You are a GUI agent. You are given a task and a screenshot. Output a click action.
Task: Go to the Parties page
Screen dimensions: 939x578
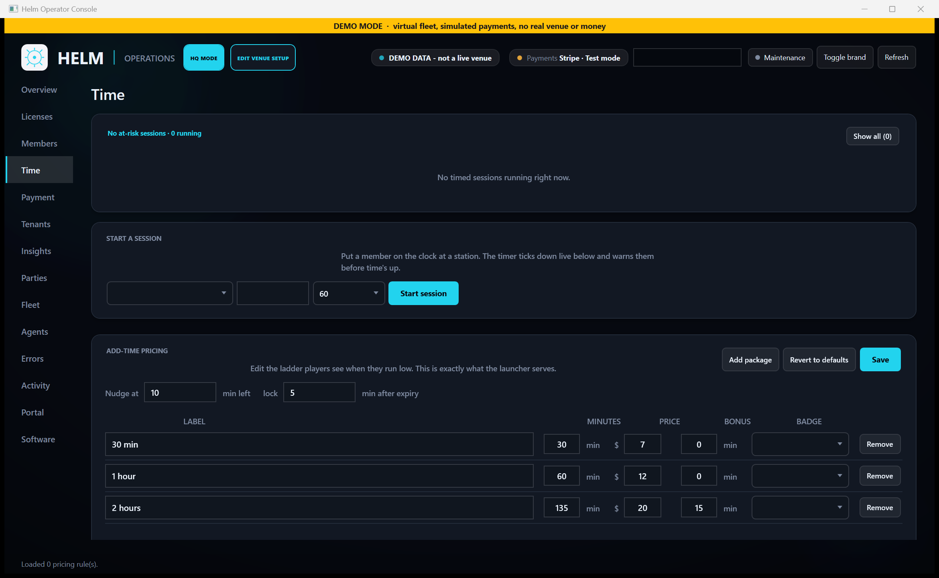coord(39,278)
